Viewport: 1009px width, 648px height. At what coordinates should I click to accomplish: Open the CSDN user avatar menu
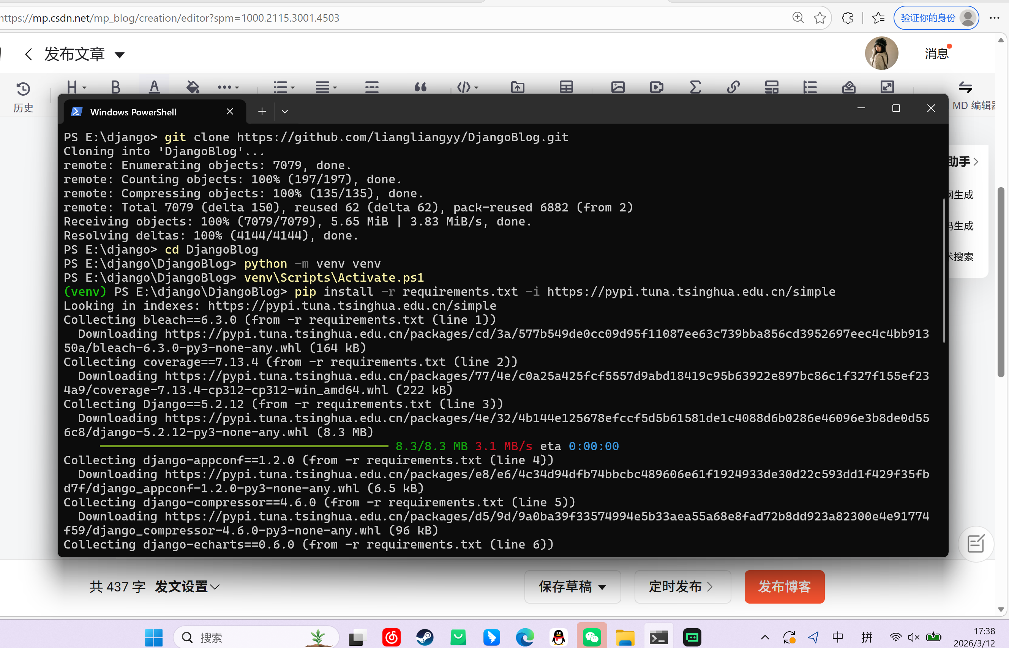coord(881,53)
